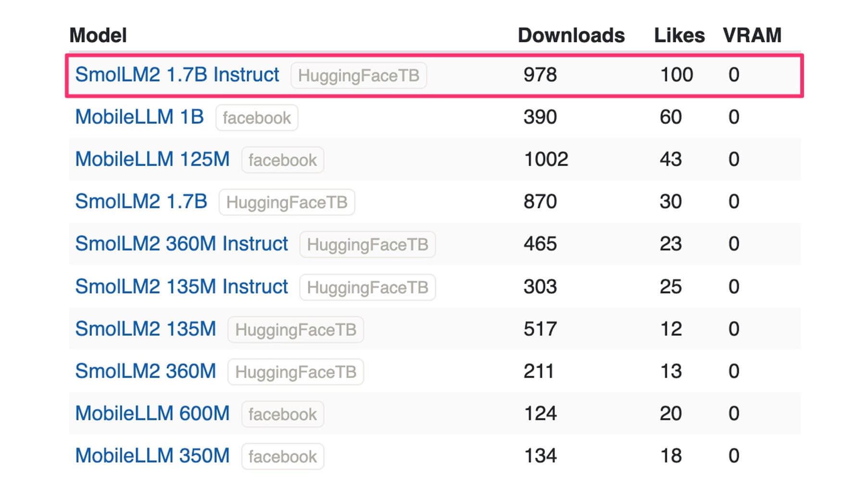Select downloads value 303
This screenshot has width=861, height=492.
click(x=540, y=287)
